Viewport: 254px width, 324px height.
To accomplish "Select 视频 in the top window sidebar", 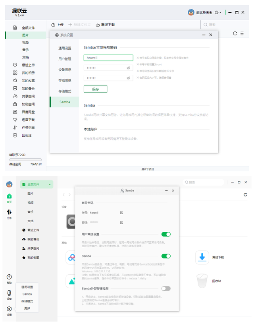I will click(25, 43).
